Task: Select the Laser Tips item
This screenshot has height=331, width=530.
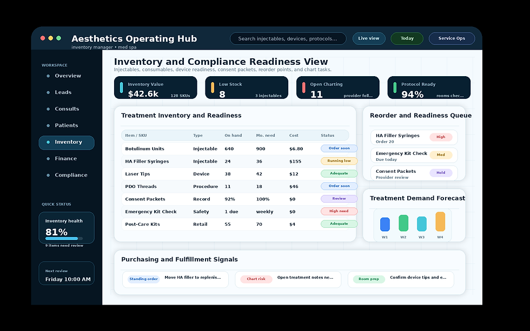Action: pyautogui.click(x=137, y=174)
